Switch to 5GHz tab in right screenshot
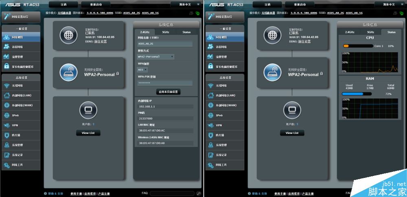The image size is (407, 197). 370,32
